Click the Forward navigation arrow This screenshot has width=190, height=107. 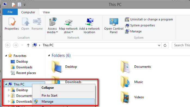point(15,45)
